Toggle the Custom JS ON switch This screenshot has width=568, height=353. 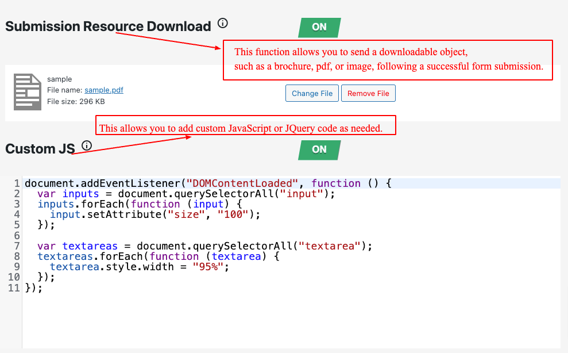pos(319,150)
